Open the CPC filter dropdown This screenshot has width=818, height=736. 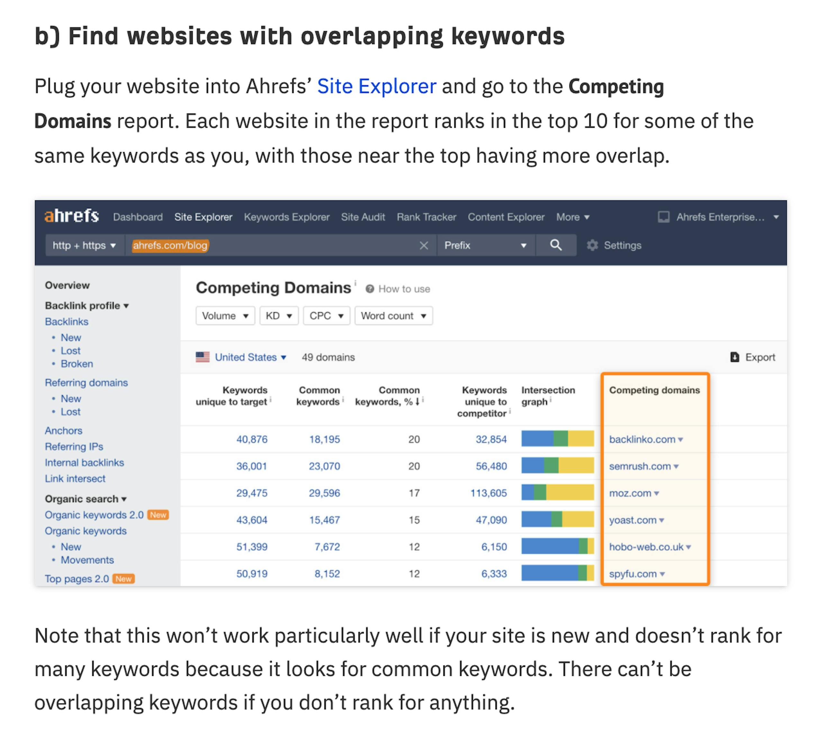(x=327, y=316)
